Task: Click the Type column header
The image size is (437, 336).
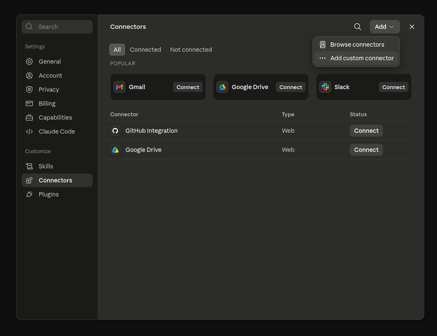Action: coord(288,114)
